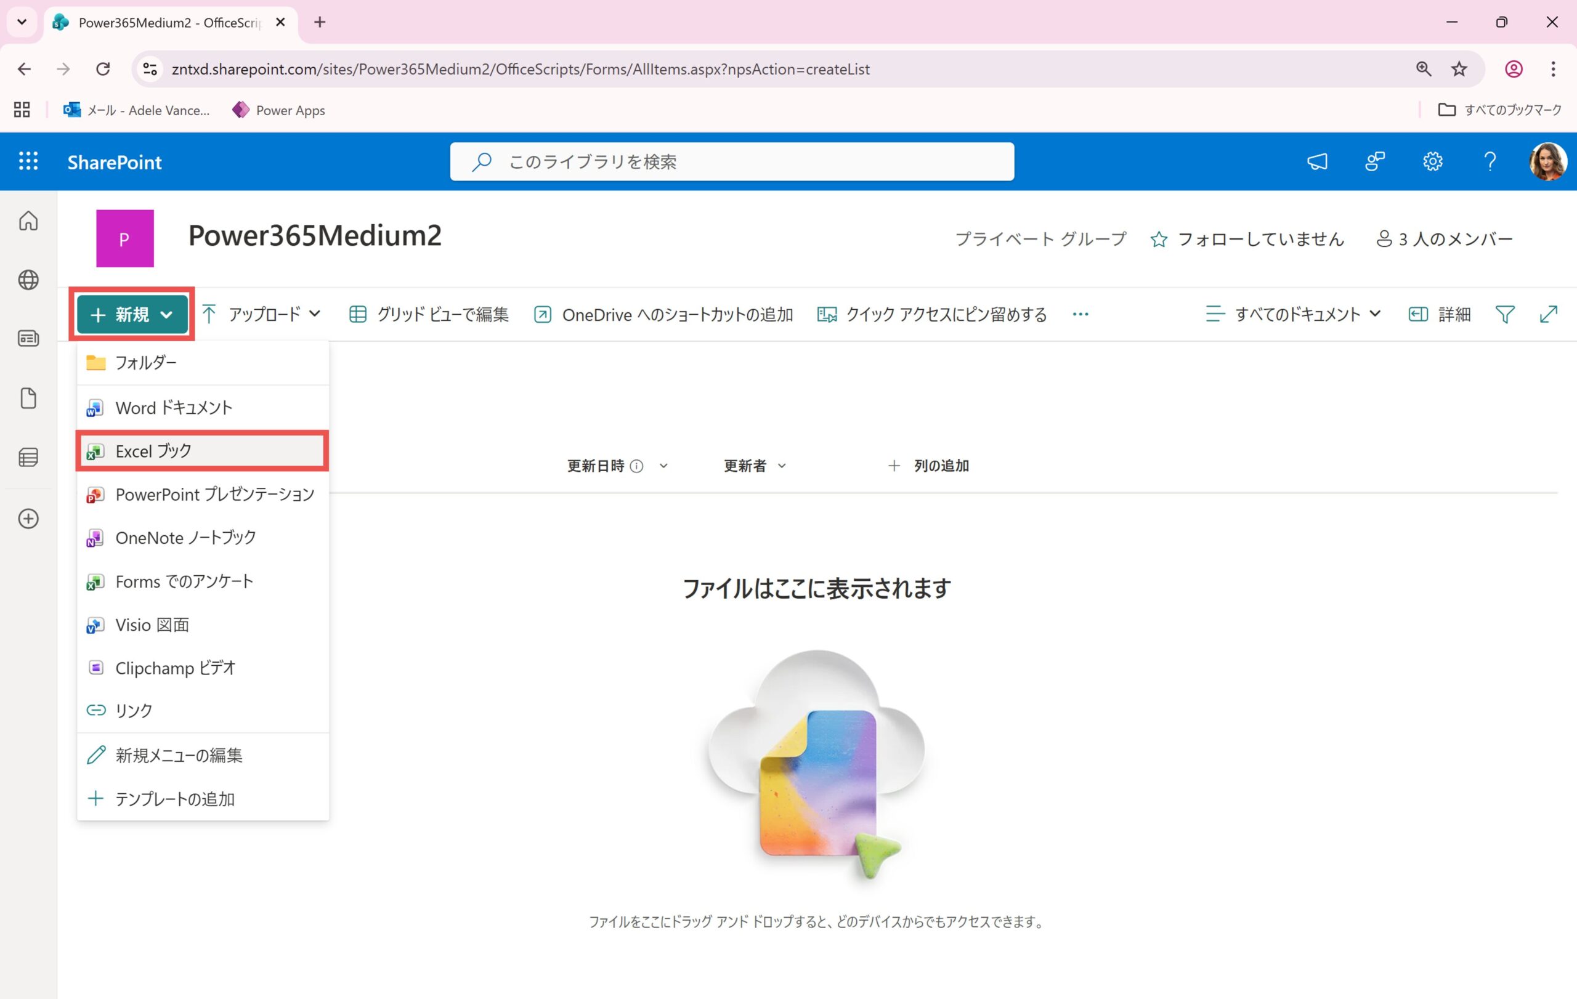Open My sites globe icon in sidebar

coord(28,280)
